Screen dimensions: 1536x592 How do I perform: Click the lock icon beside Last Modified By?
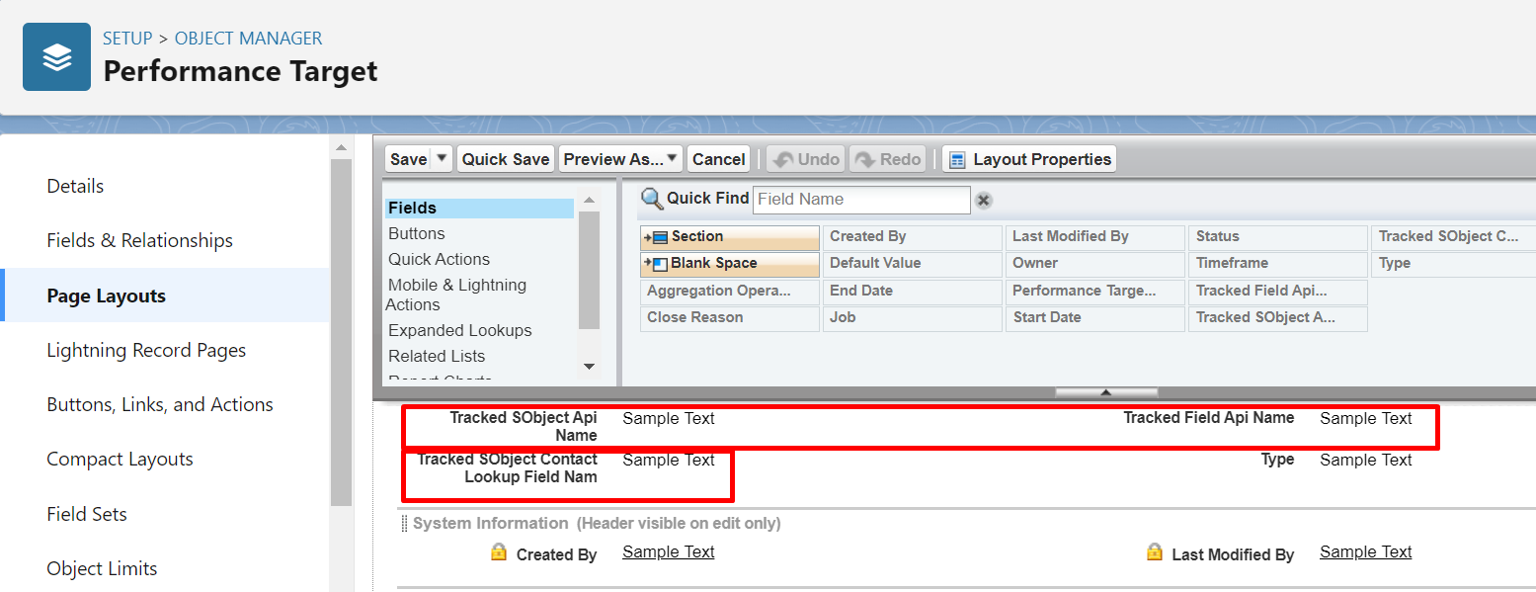1154,553
